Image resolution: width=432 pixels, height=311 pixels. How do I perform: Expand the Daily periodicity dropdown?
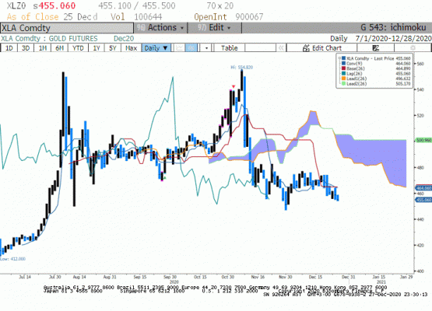[x=156, y=48]
